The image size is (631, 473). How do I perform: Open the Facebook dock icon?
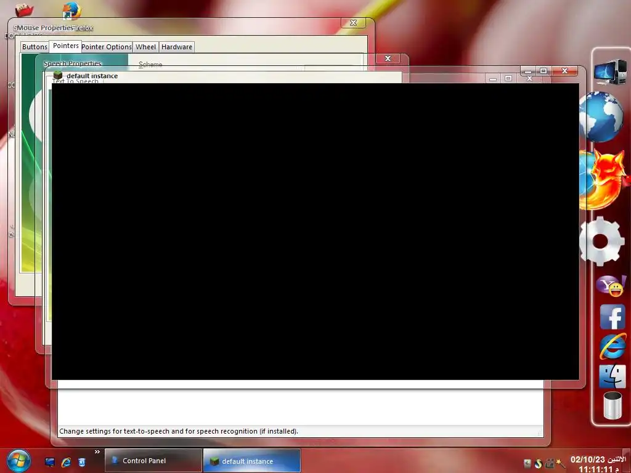coord(613,317)
